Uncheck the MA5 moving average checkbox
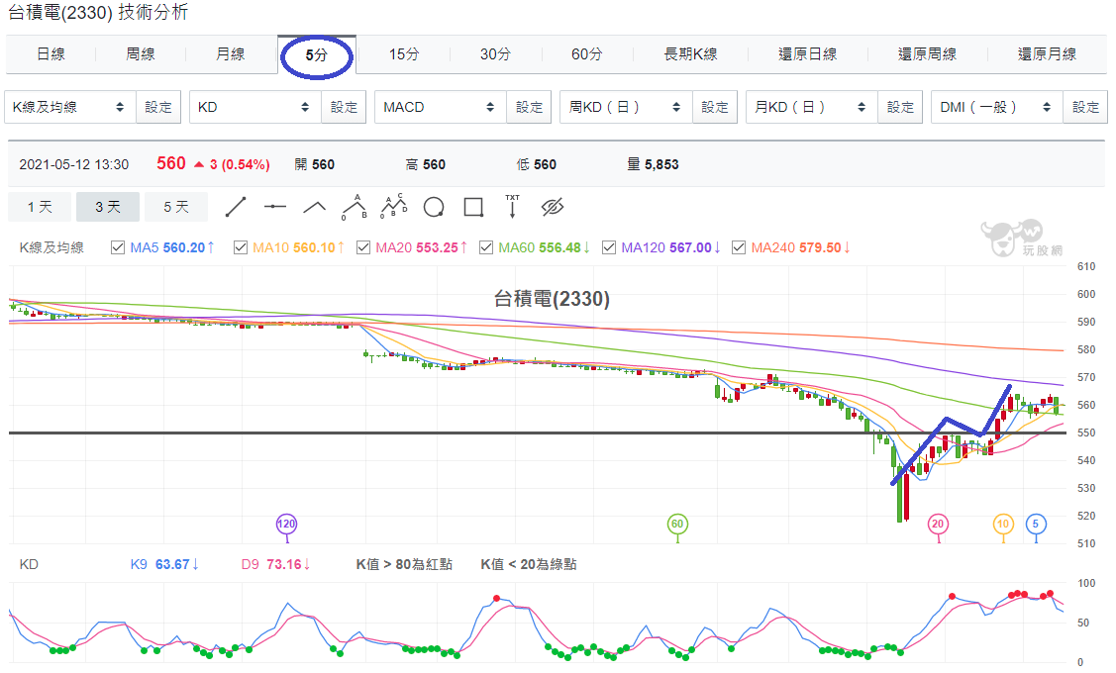 pos(118,247)
